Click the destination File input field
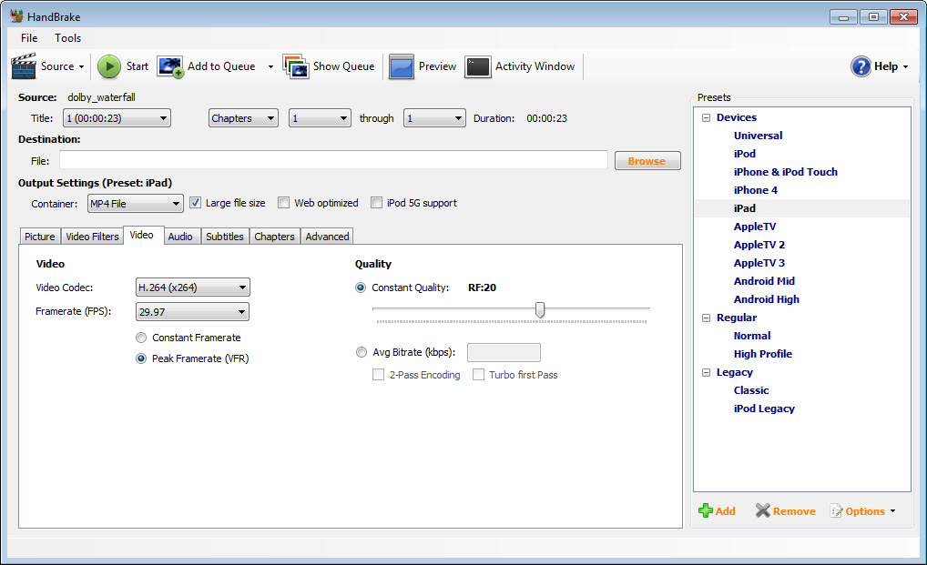Screen dimensions: 927x565 (x=333, y=160)
